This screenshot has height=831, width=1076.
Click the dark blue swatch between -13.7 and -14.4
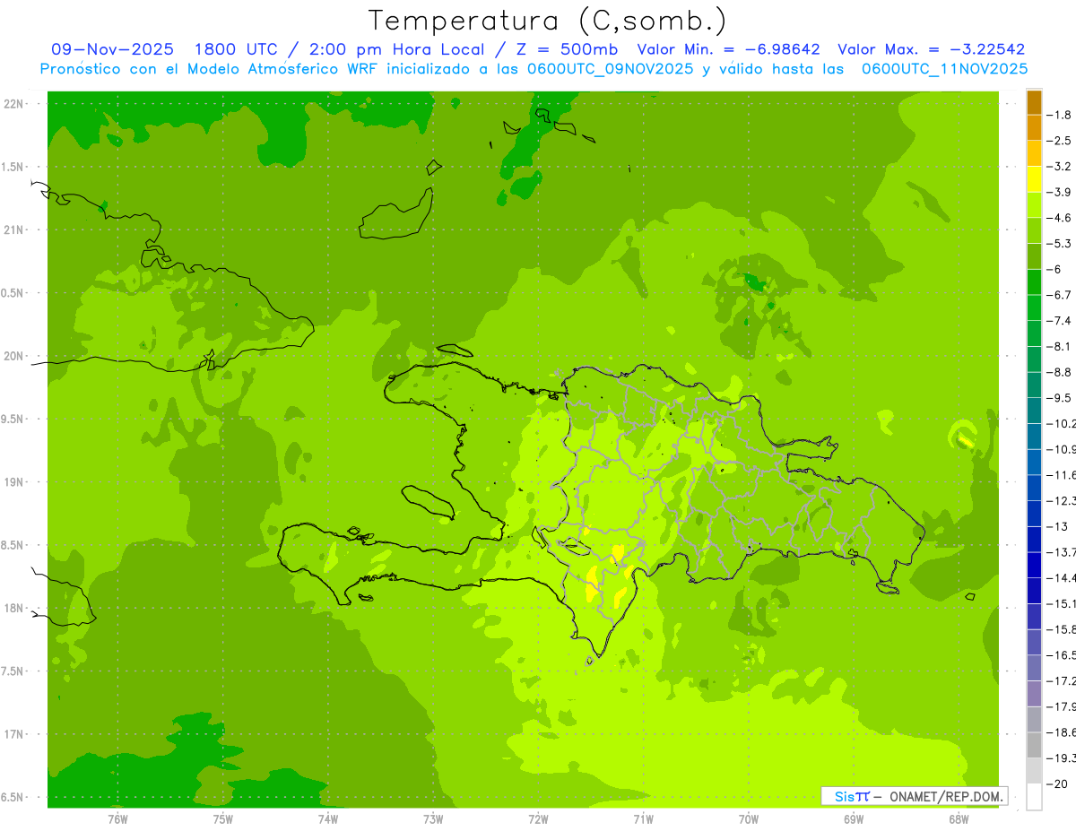1034,566
